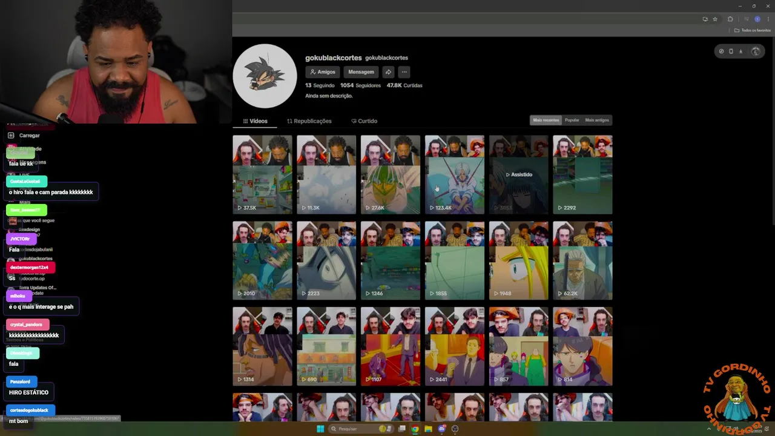The width and height of the screenshot is (775, 436).
Task: Sort videos by Popular
Action: (572, 120)
